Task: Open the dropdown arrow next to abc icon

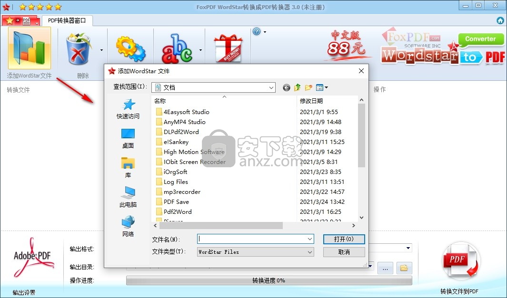Action: click(x=200, y=50)
